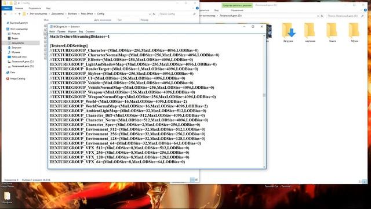Viewport: 371px width, 209px height.
Task: Switch to the Главная ribbon tab in Config Explorer
Action: click(x=19, y=8)
